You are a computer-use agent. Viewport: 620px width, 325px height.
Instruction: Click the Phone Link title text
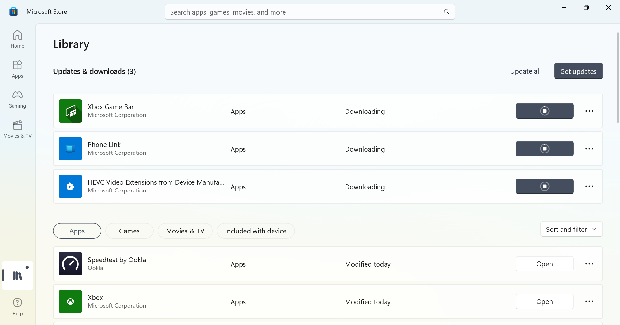coord(104,144)
